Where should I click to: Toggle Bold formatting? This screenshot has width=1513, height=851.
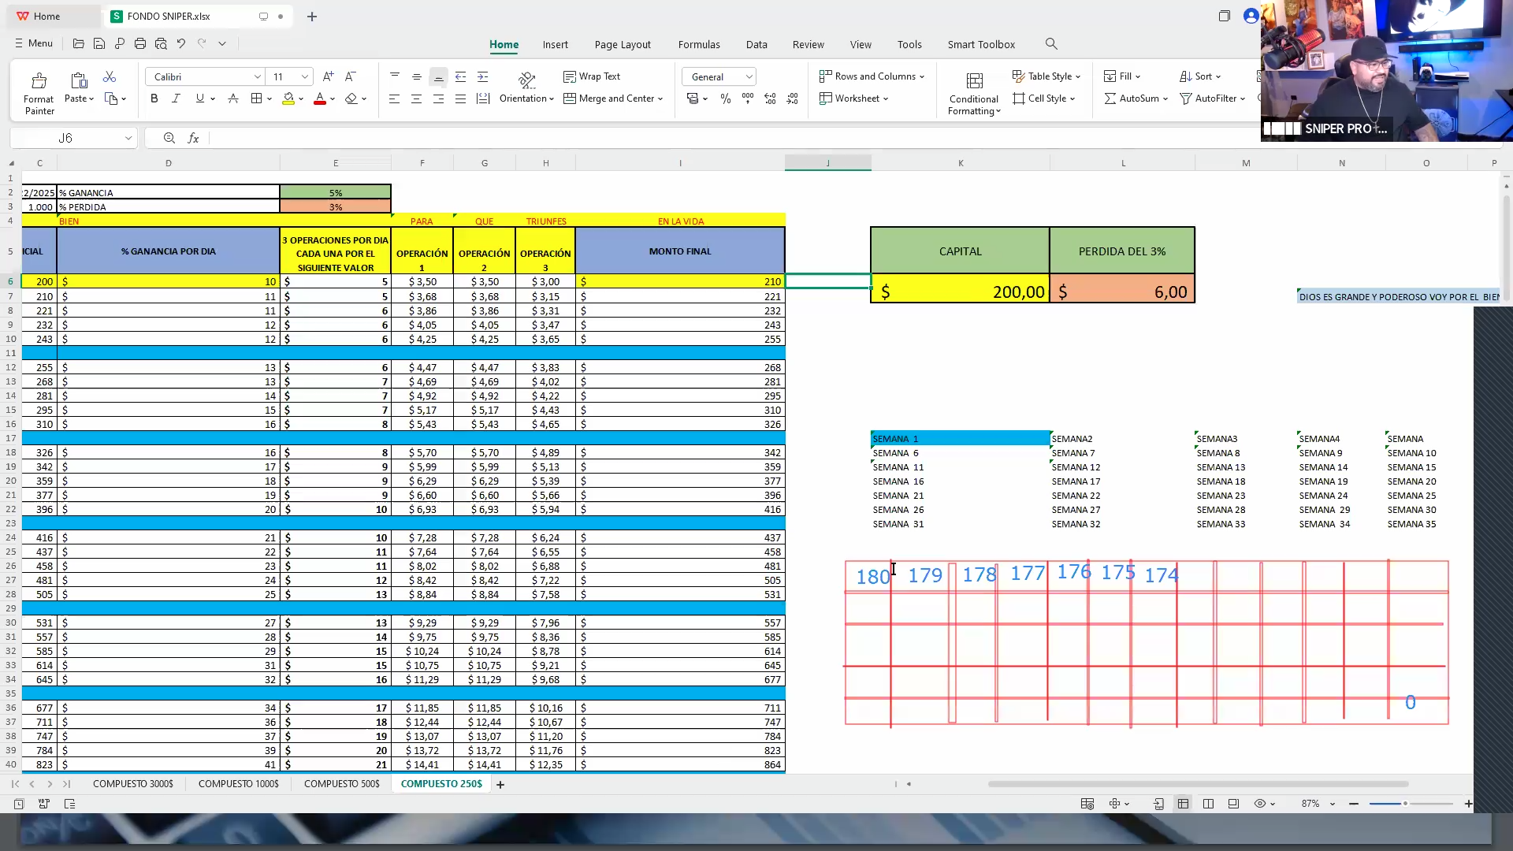[154, 98]
